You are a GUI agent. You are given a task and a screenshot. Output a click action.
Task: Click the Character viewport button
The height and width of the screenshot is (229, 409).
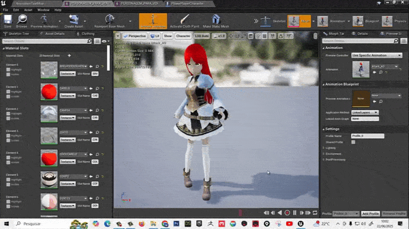pyautogui.click(x=183, y=36)
